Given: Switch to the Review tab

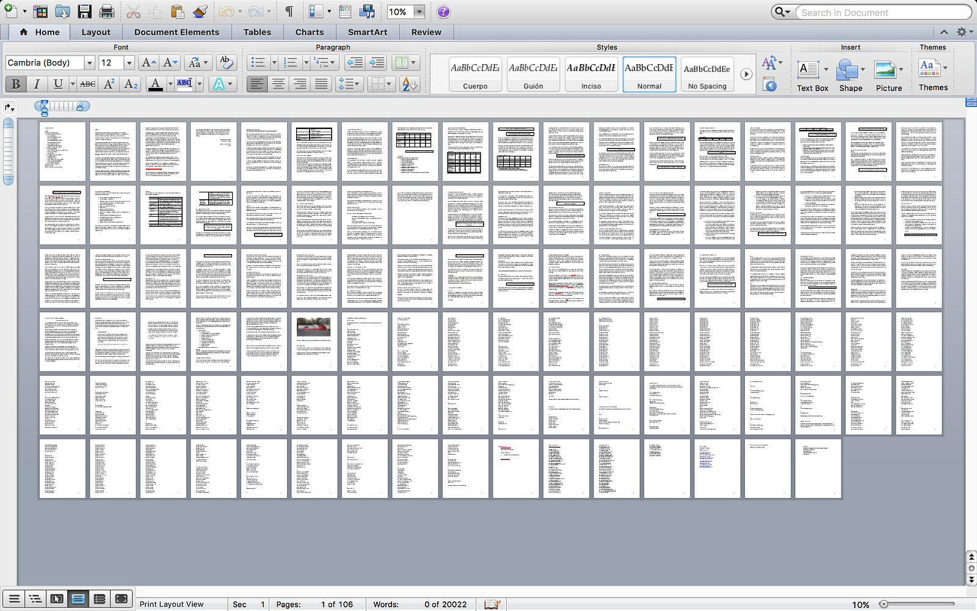Looking at the screenshot, I should [426, 32].
